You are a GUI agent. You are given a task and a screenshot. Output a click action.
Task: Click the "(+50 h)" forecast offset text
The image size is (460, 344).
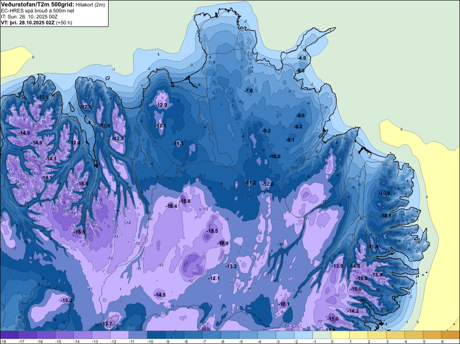[x=64, y=22]
